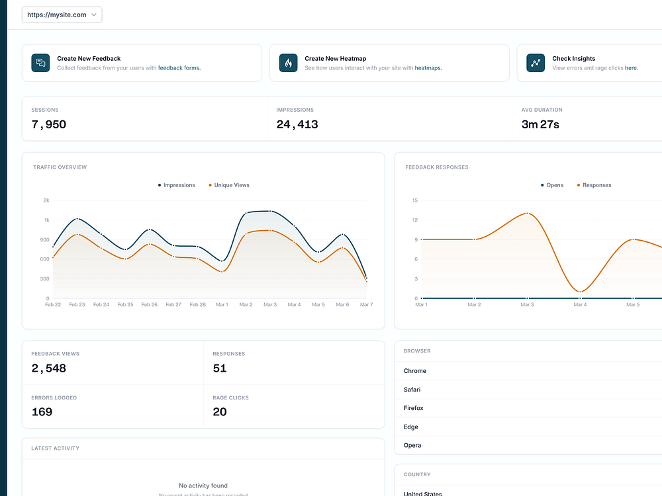Click the Check Insights graph icon

pyautogui.click(x=536, y=63)
